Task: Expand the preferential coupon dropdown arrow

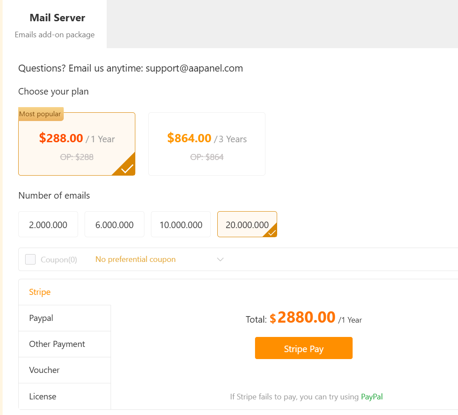Action: click(x=220, y=259)
